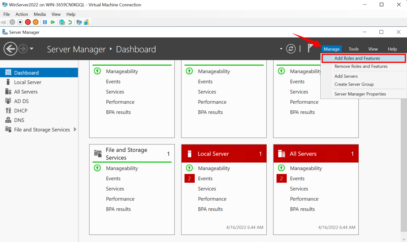
Task: Select Add Roles and Features
Action: click(357, 58)
